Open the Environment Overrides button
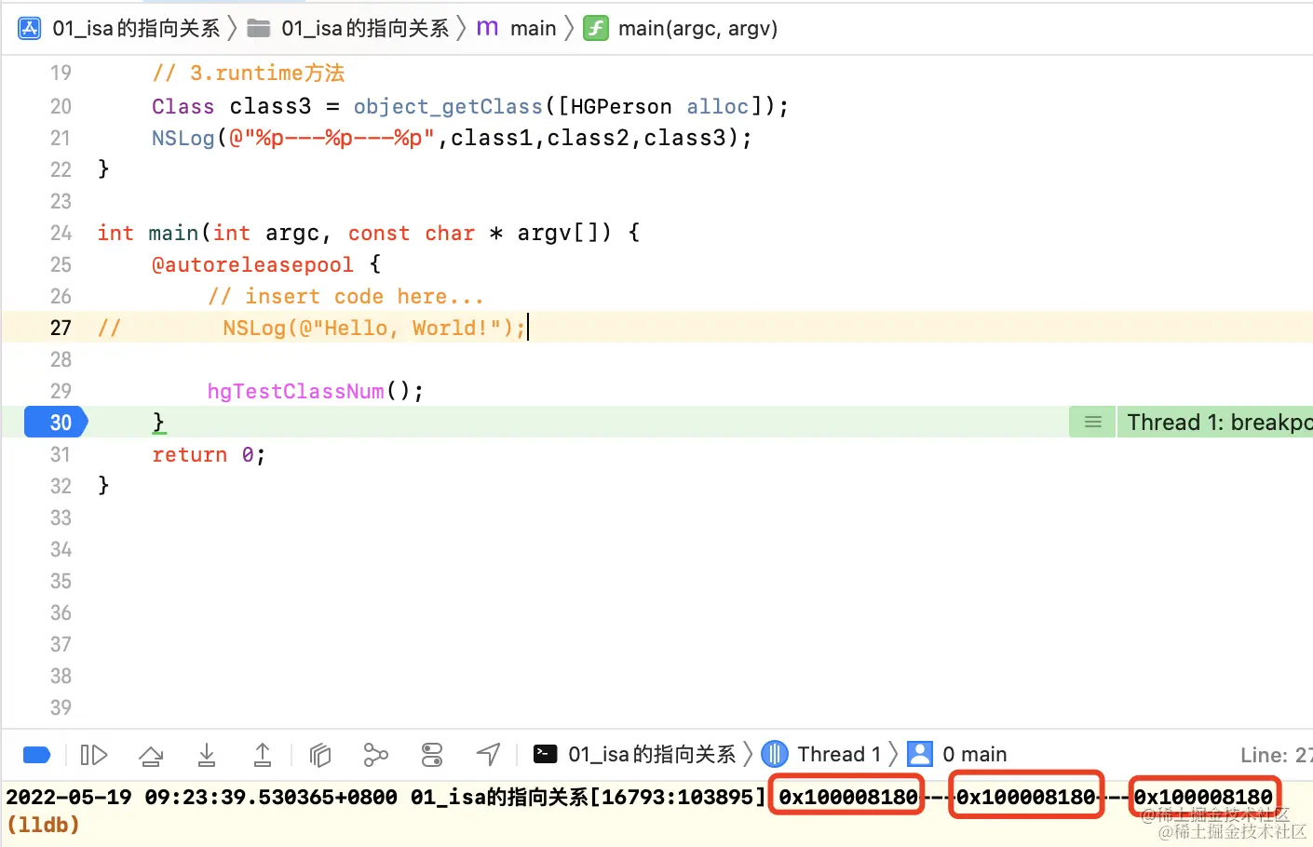 tap(432, 755)
